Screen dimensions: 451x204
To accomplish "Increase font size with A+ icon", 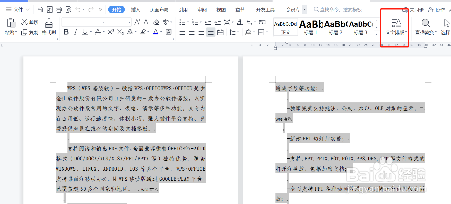I will (x=137, y=22).
